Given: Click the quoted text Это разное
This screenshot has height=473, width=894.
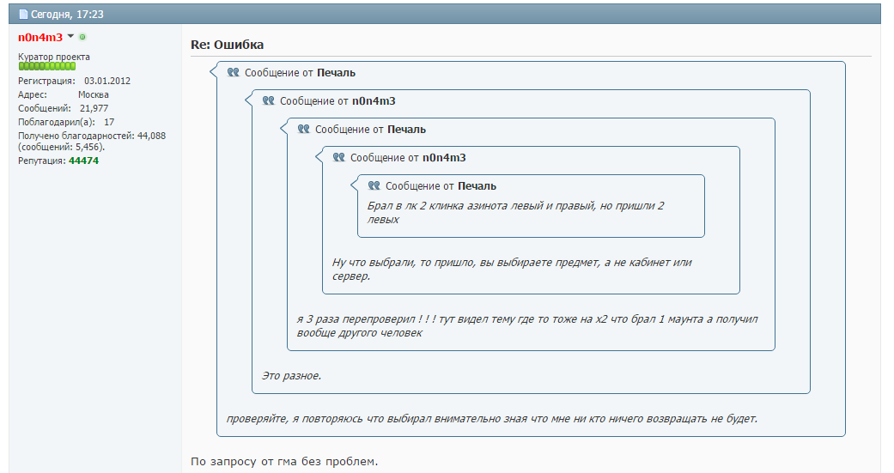Looking at the screenshot, I should tap(291, 375).
